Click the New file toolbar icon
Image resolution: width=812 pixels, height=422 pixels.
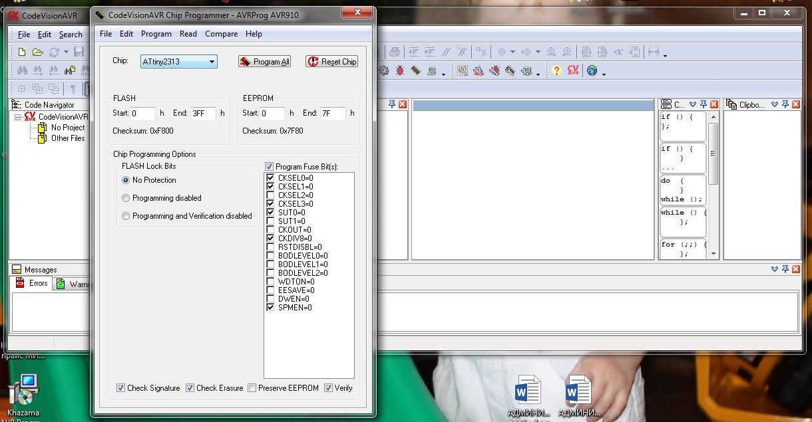tap(22, 52)
